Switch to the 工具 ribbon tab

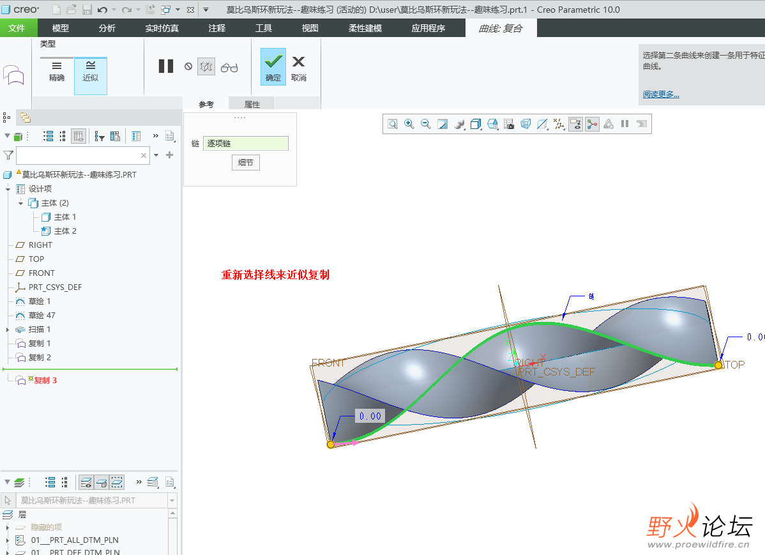tap(264, 28)
